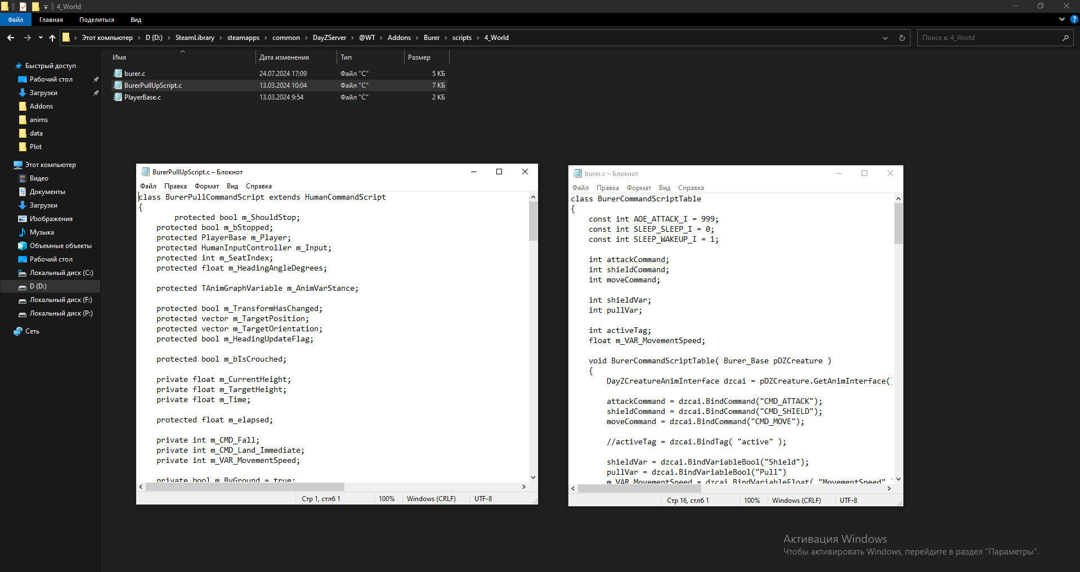Open Explorer help question mark icon
This screenshot has height=572, width=1080.
1074,19
